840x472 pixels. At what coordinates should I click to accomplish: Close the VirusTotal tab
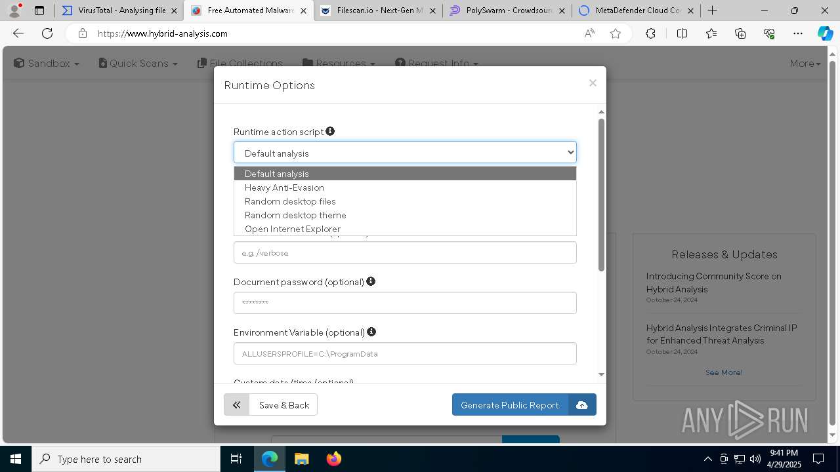174,10
